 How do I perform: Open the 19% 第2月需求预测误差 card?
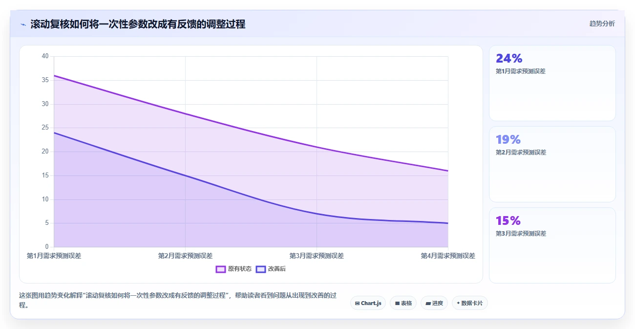tap(552, 164)
